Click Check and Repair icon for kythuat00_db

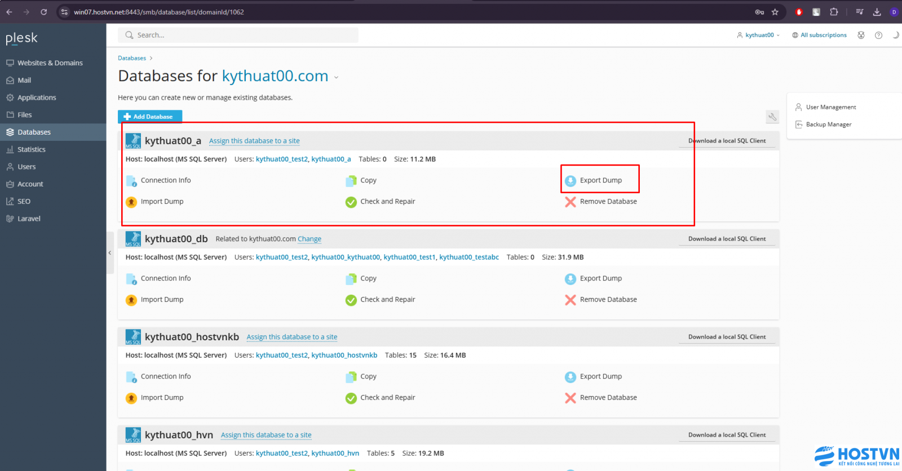pyautogui.click(x=351, y=300)
